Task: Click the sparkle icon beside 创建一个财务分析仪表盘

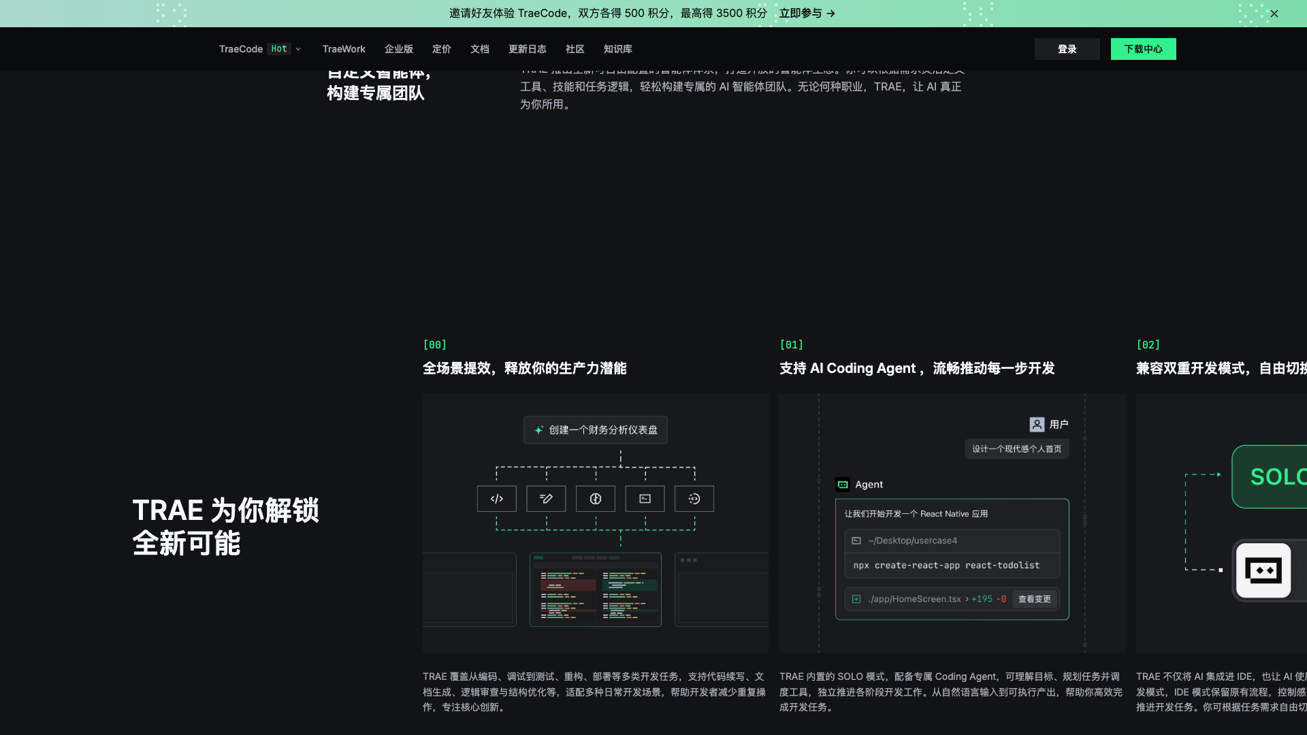Action: tap(539, 430)
